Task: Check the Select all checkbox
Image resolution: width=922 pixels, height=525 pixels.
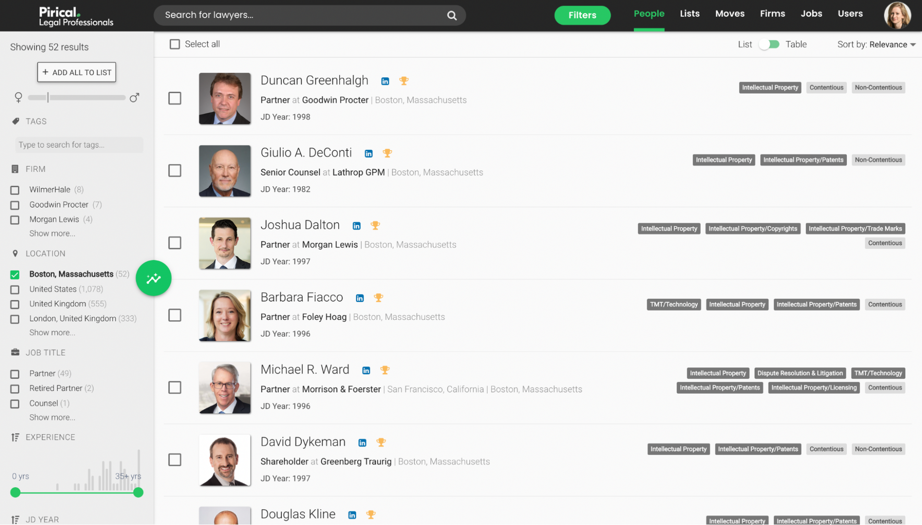Action: 175,44
